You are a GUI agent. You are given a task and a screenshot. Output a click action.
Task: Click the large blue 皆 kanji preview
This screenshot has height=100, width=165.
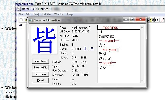click(x=45, y=40)
